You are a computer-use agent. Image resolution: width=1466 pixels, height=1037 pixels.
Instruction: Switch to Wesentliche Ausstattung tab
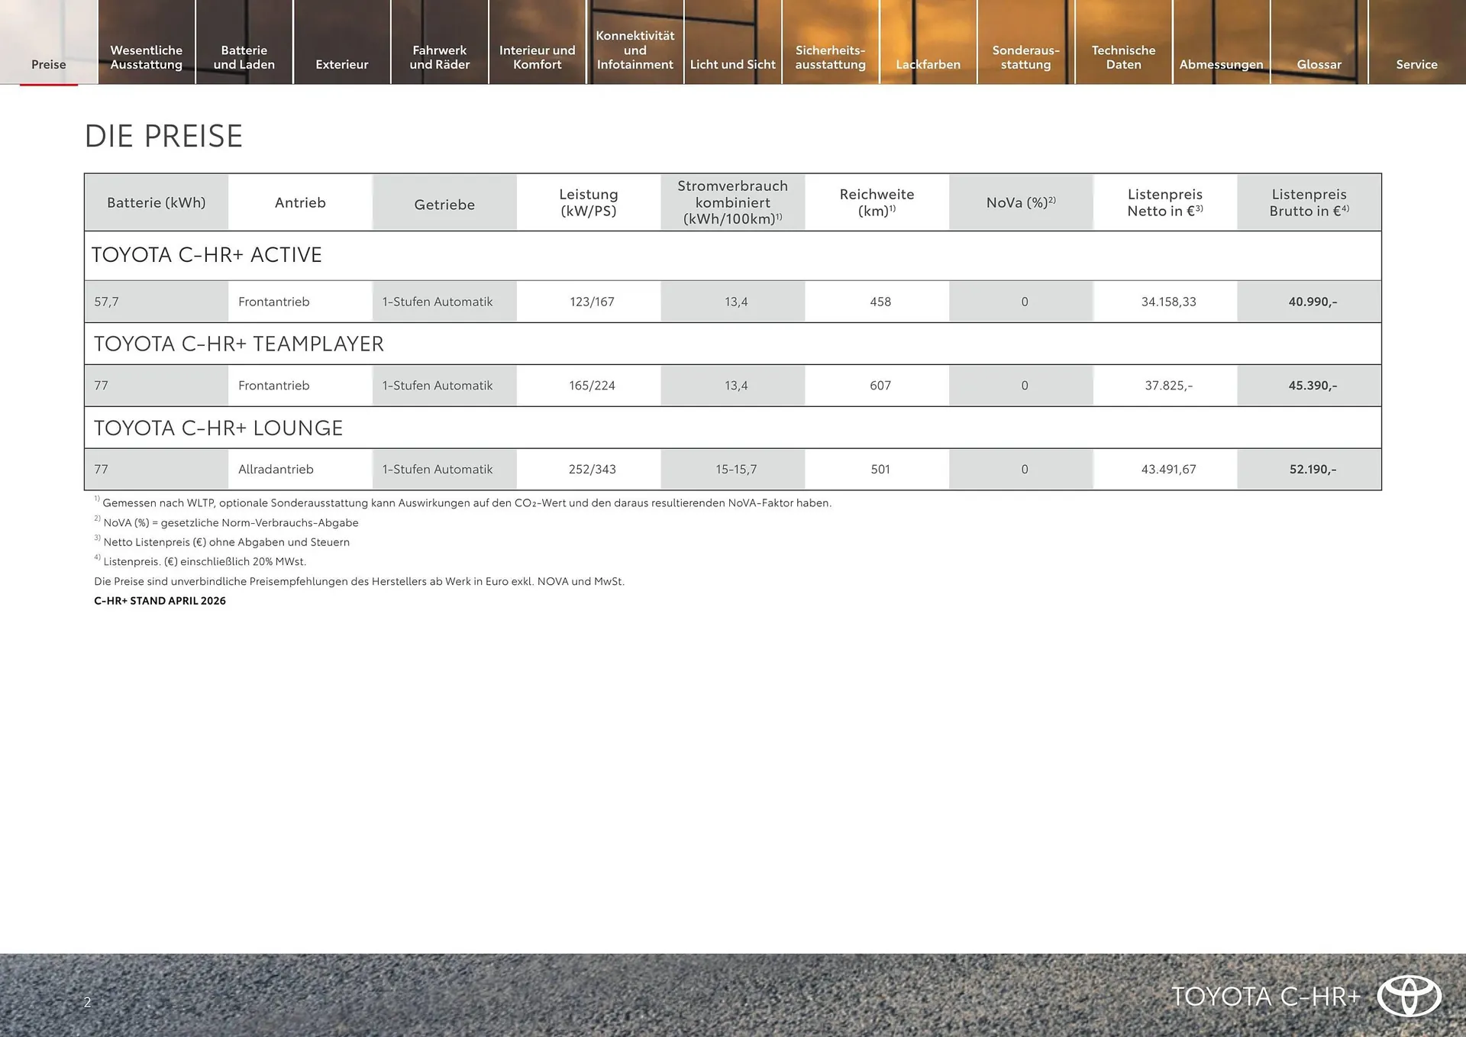[x=147, y=57]
